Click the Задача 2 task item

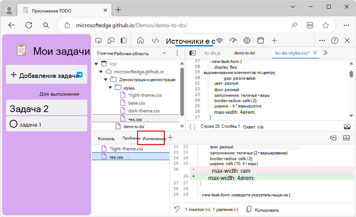pos(47,107)
